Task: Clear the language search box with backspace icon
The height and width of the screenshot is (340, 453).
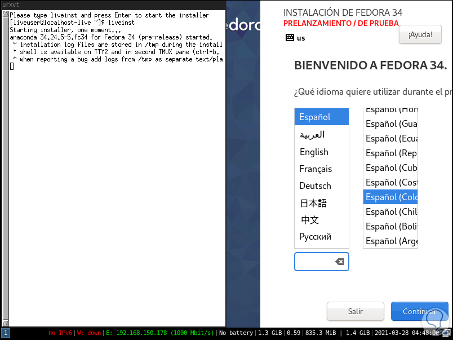Action: [x=340, y=262]
